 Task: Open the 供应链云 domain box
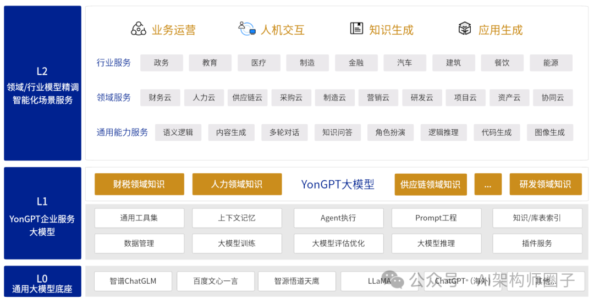(248, 98)
